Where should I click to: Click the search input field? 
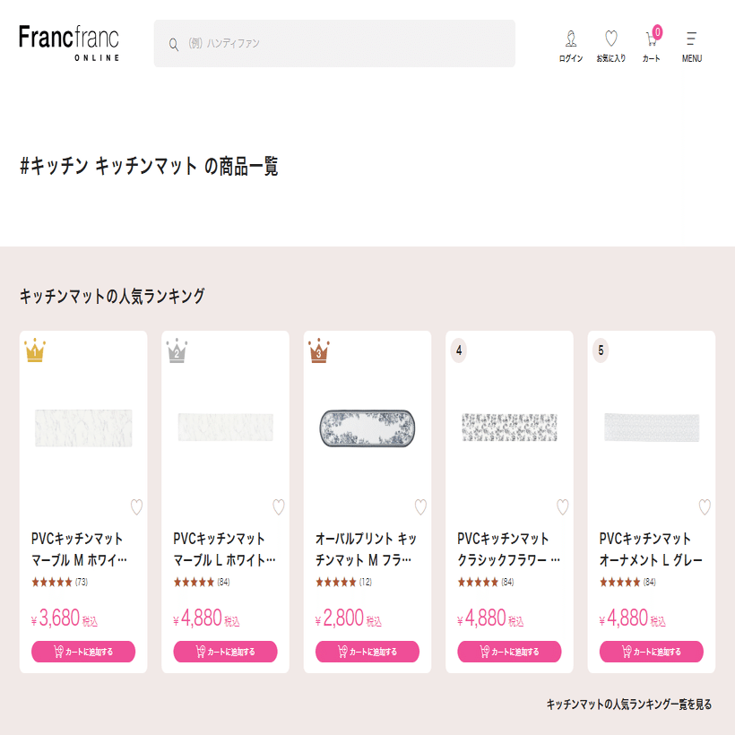[341, 43]
